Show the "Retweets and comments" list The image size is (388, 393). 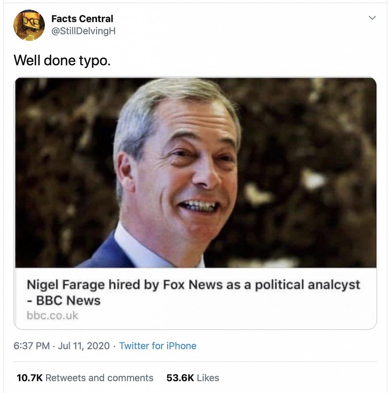coord(99,378)
